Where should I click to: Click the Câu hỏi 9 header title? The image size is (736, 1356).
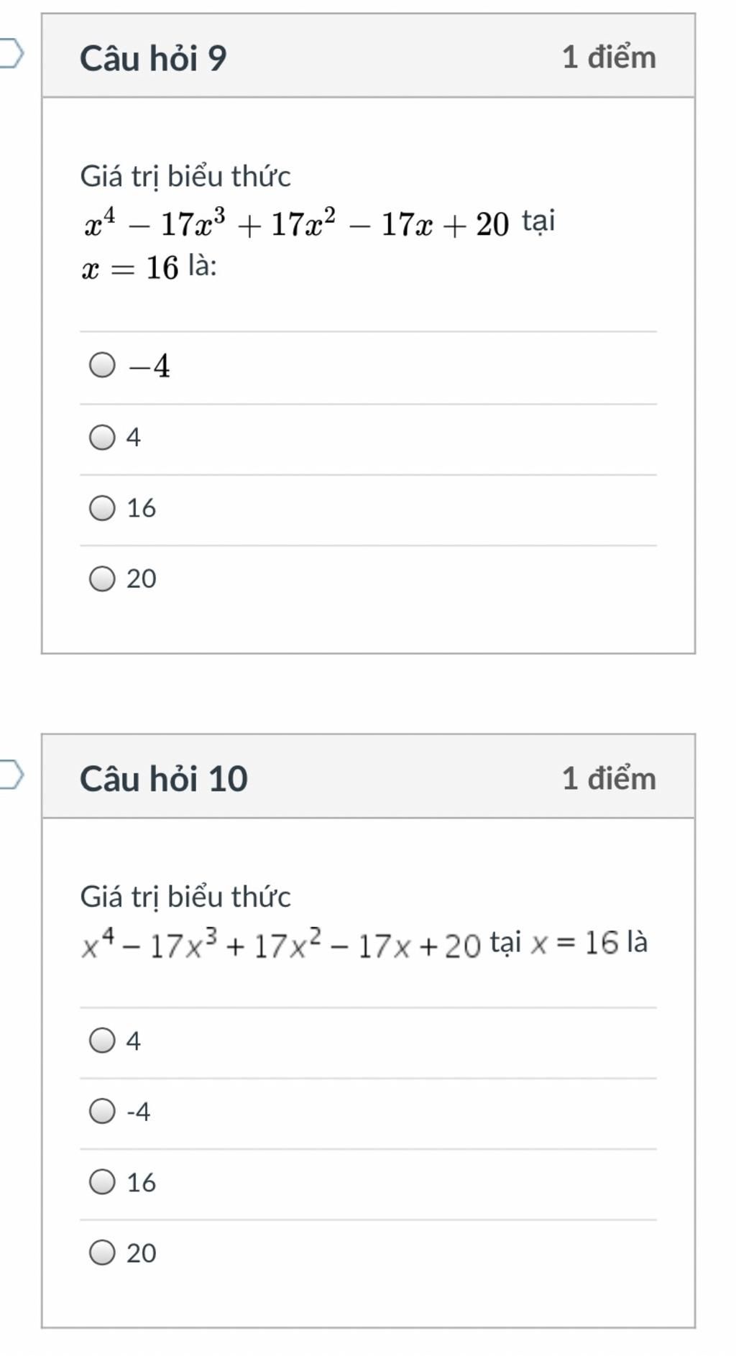click(153, 57)
